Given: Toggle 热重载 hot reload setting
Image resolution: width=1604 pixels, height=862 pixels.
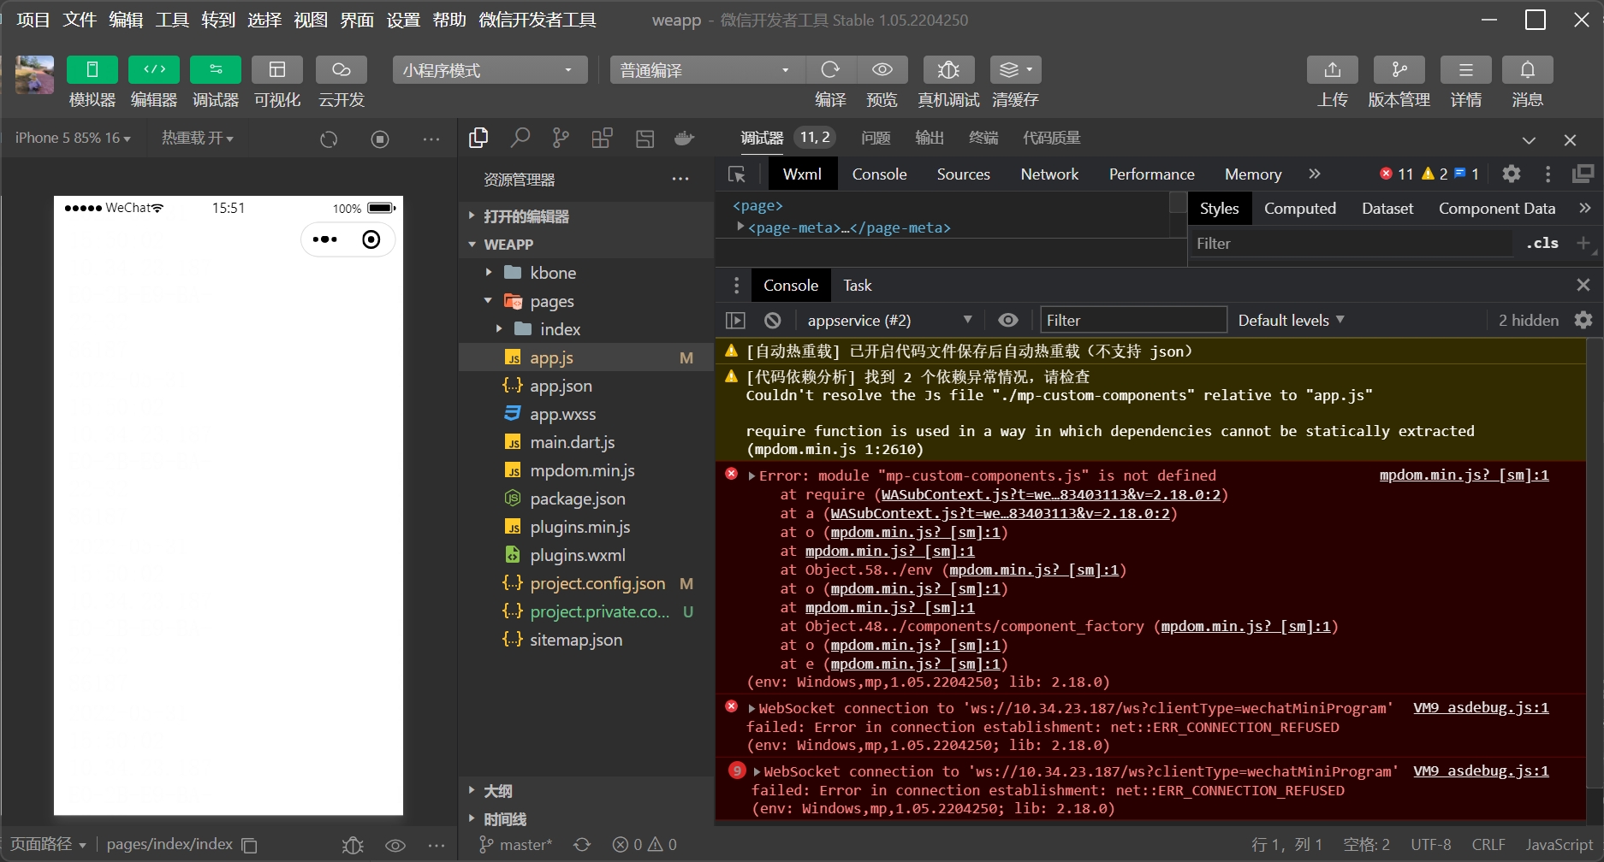Looking at the screenshot, I should click(195, 138).
